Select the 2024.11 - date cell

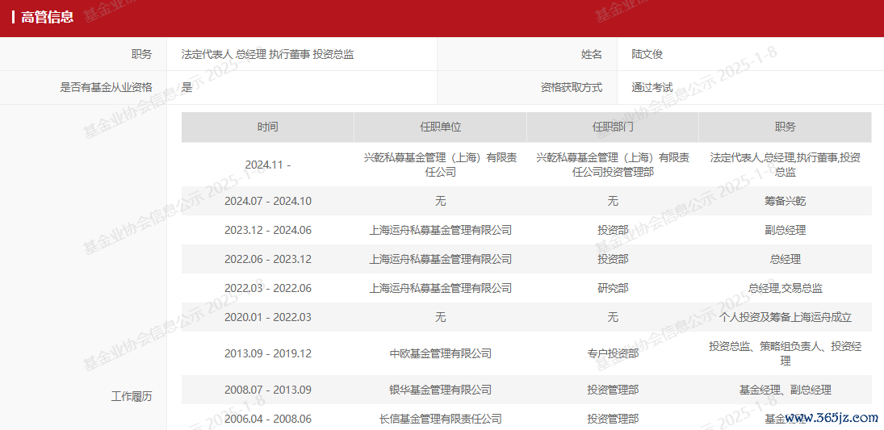click(x=268, y=165)
